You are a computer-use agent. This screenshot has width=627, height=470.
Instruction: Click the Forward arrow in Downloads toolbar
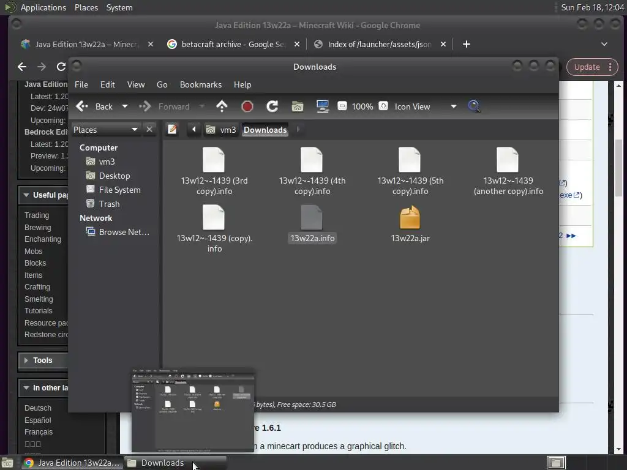coord(145,106)
